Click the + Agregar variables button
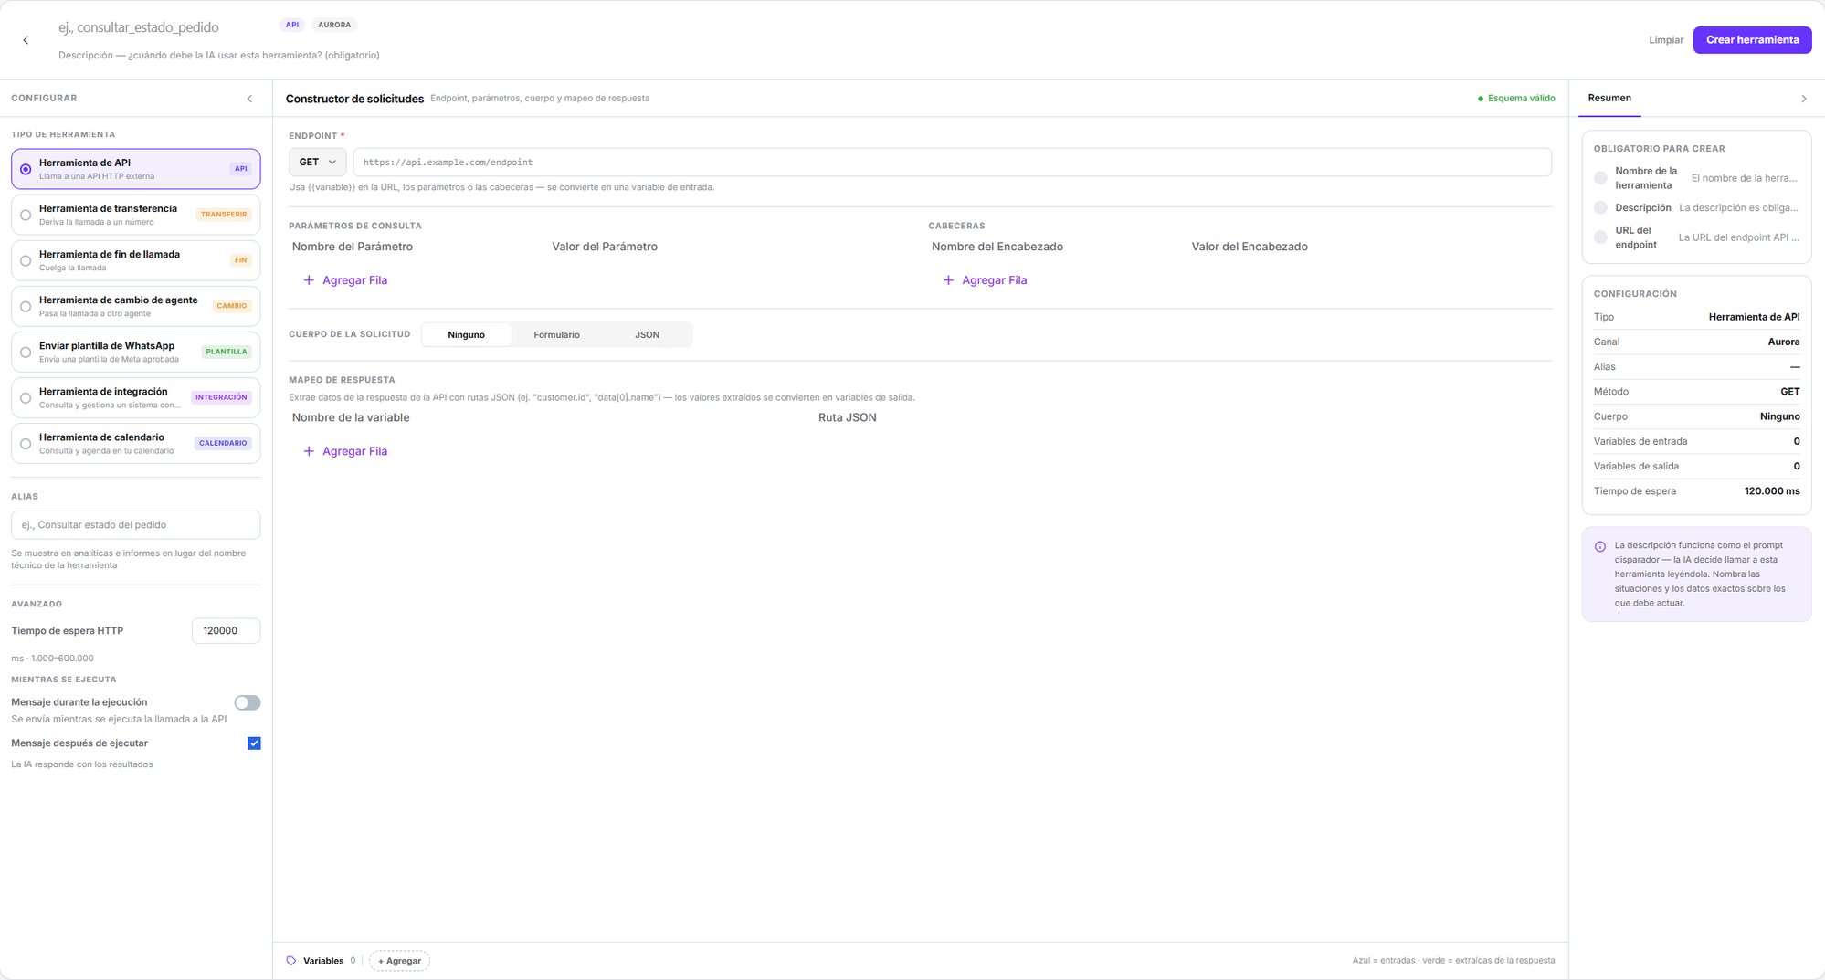 coord(399,961)
